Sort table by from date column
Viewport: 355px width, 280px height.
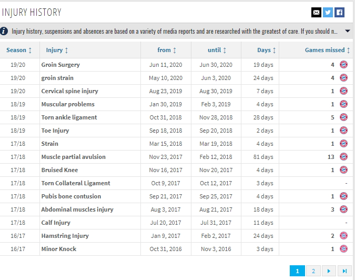pos(167,50)
